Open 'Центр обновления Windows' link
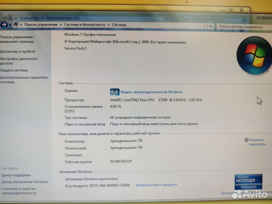 (25, 182)
